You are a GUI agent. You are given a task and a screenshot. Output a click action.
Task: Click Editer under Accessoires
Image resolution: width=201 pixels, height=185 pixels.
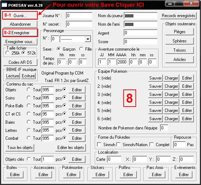pyautogui.click(x=43, y=175)
